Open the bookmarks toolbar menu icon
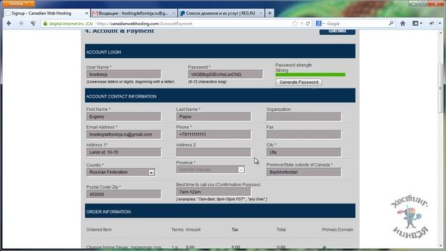The image size is (446, 251). click(x=417, y=23)
